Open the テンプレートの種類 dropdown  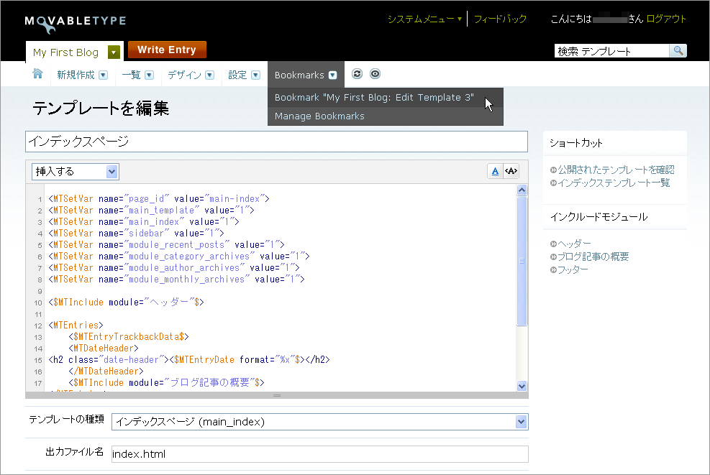(x=320, y=422)
